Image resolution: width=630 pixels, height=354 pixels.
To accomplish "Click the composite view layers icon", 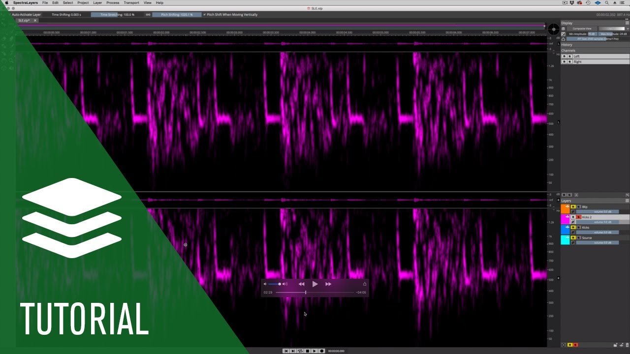I will tap(563, 29).
